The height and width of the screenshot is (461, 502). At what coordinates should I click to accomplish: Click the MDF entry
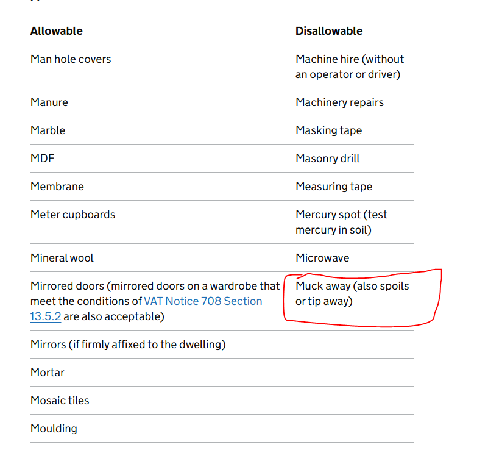pos(43,159)
